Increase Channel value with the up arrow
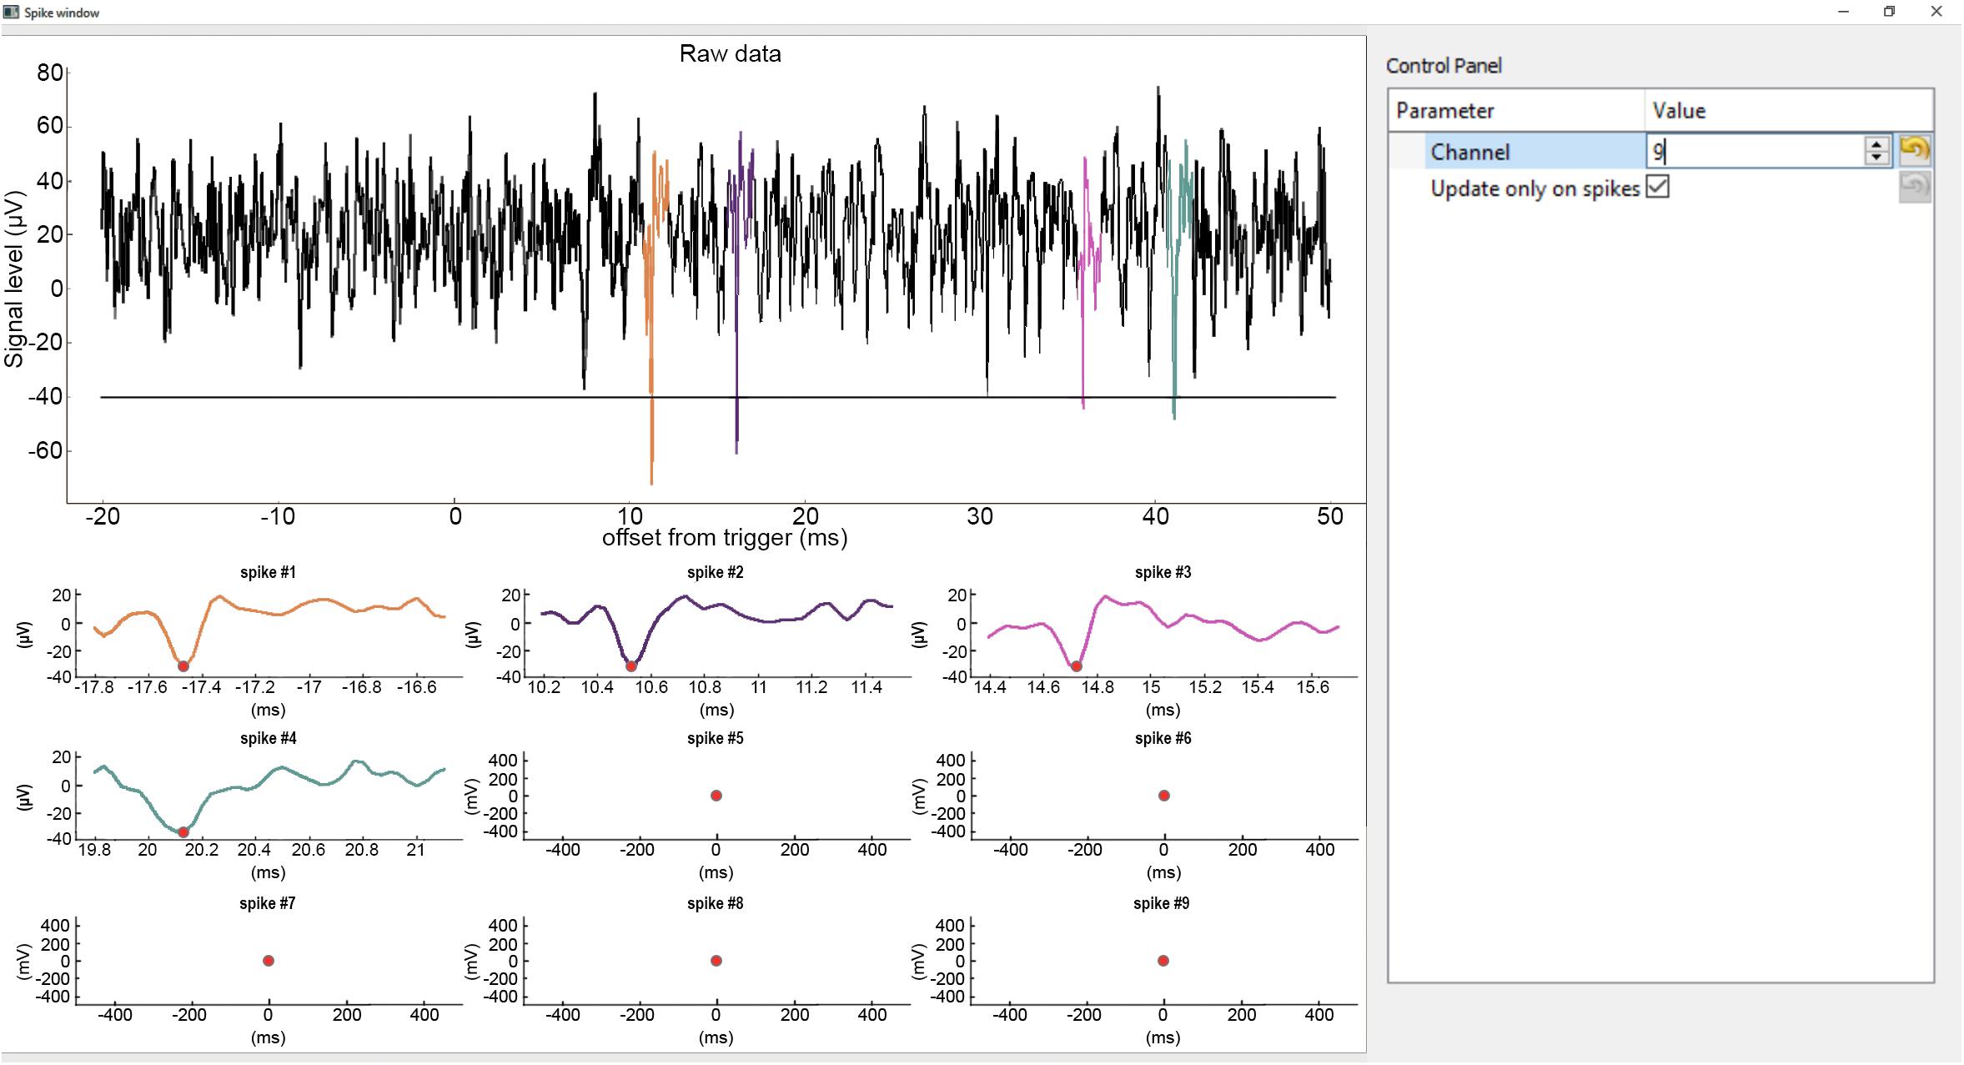Viewport: 1964px width, 1065px height. 1876,144
